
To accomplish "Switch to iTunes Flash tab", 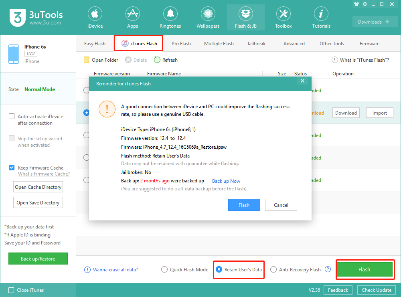I will (138, 43).
